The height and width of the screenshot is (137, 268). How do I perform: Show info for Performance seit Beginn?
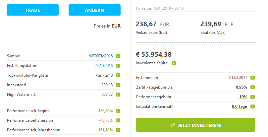pos(118,111)
